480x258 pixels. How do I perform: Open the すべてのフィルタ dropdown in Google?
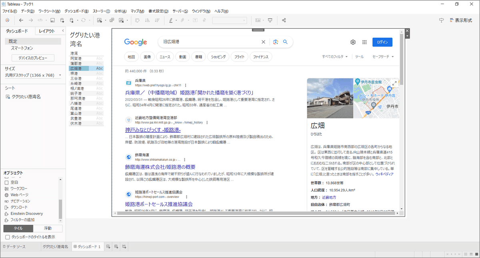tap(335, 57)
